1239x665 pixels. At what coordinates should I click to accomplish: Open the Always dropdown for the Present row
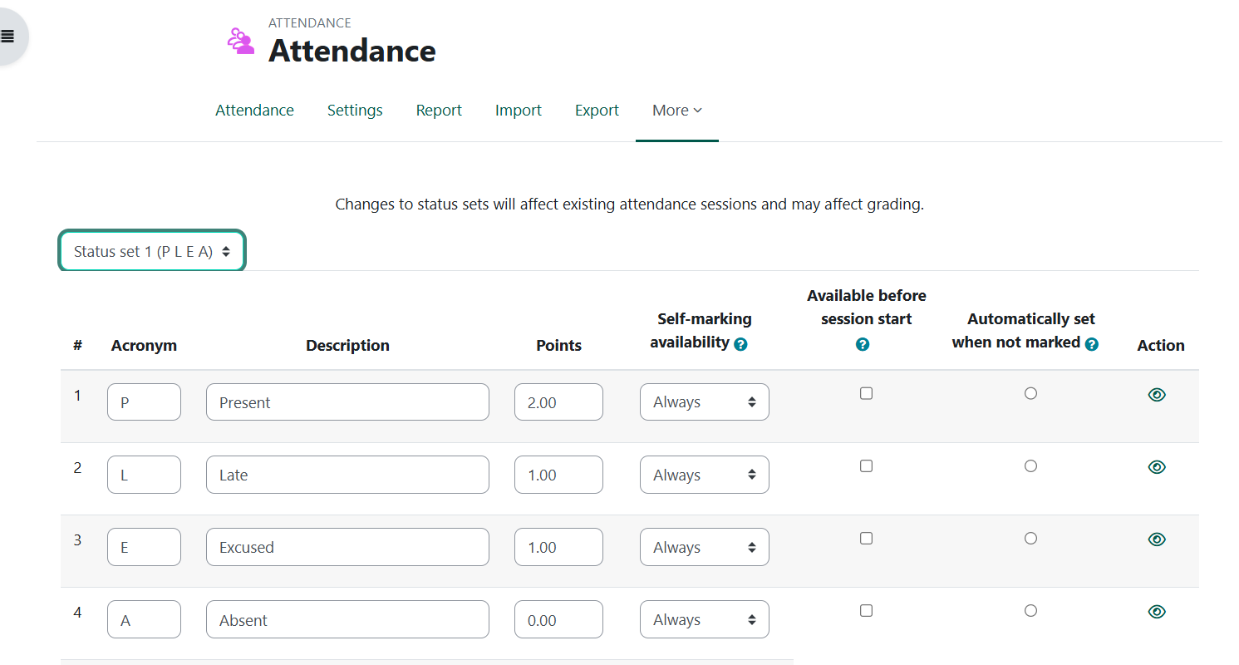(704, 401)
